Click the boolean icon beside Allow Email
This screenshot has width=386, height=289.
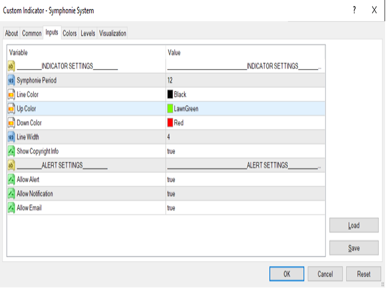(11, 208)
